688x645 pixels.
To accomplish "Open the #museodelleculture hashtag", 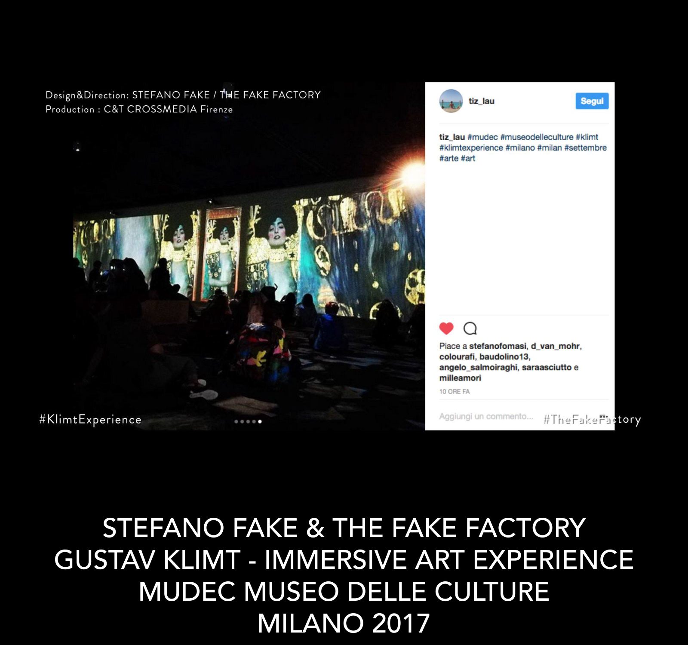I will 537,137.
